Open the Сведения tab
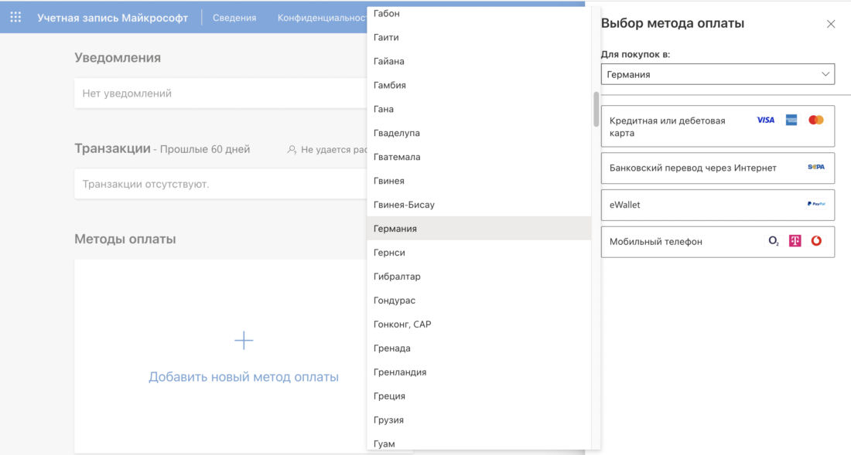This screenshot has width=851, height=455. [234, 18]
